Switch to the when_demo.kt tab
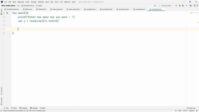199x112 pixels. (x=57, y=9)
